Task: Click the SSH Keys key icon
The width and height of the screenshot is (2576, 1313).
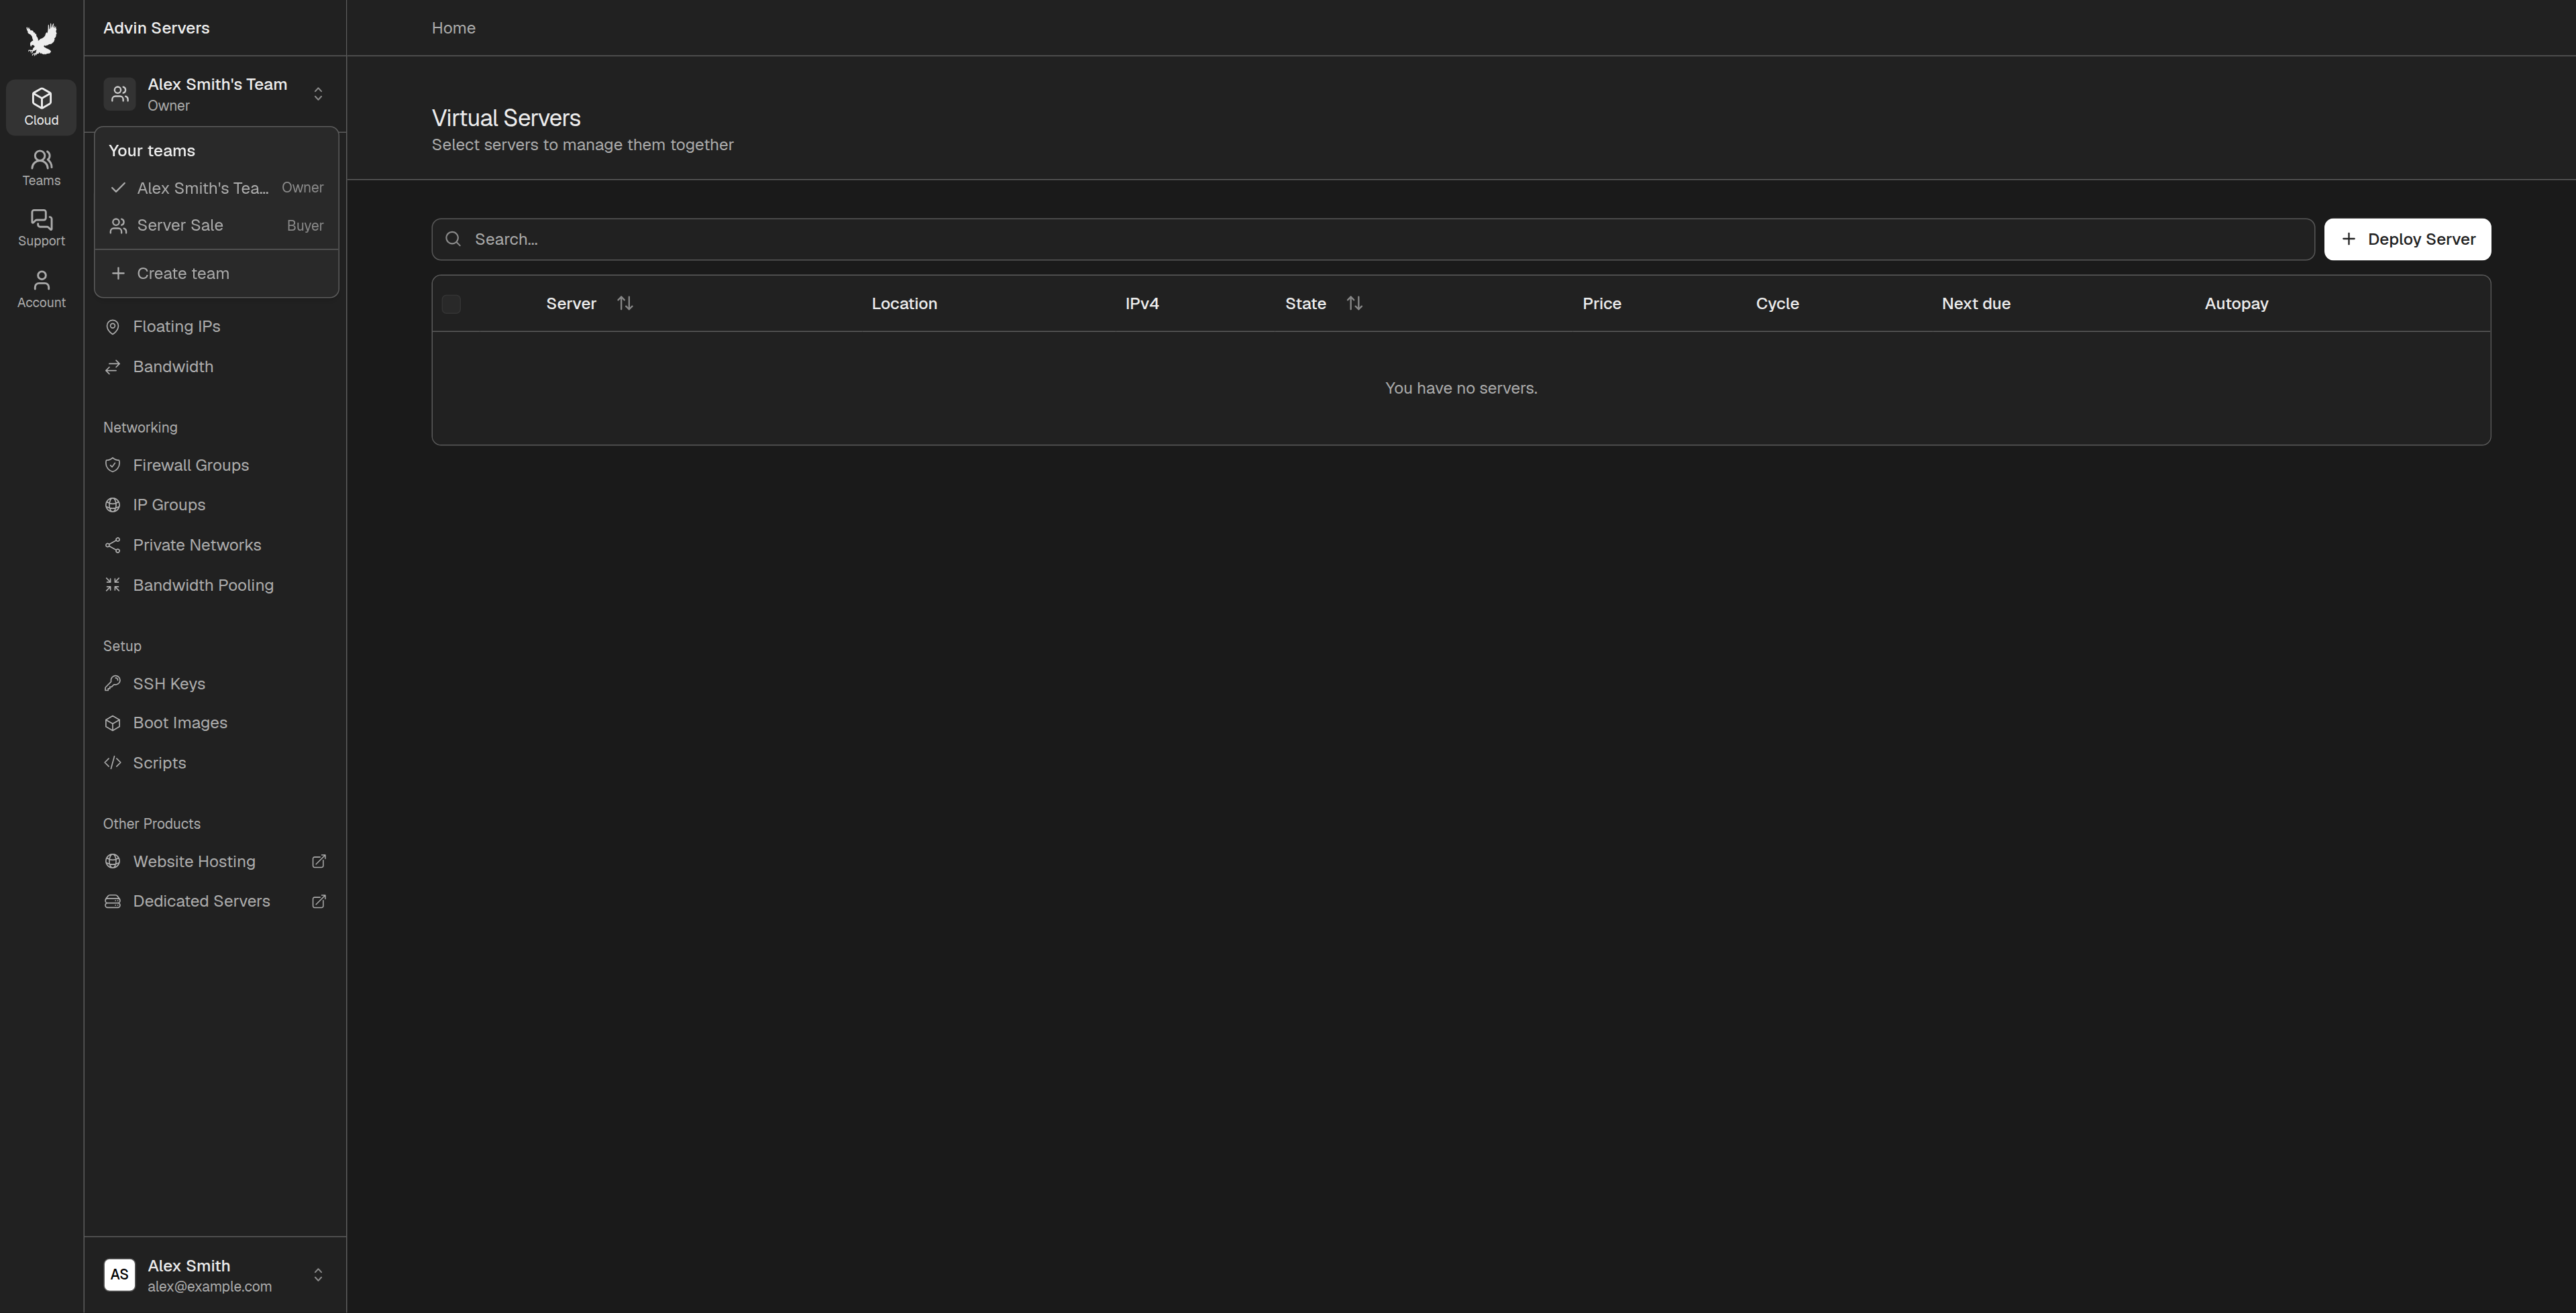Action: tap(113, 684)
